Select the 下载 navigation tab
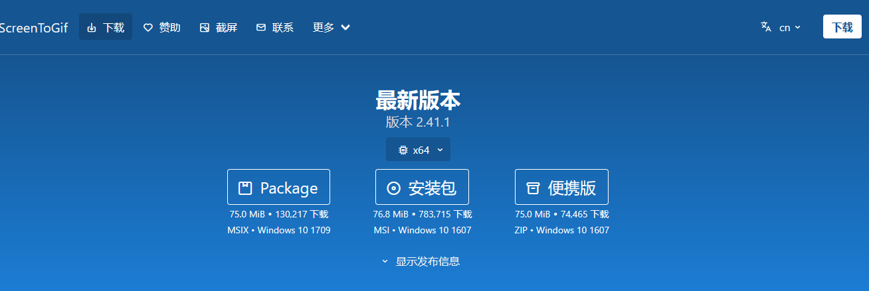The width and height of the screenshot is (869, 291). (106, 27)
